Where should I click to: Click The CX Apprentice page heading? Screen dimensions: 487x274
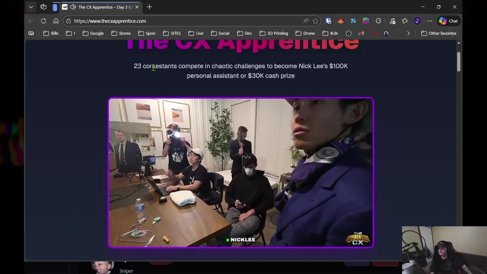point(242,45)
